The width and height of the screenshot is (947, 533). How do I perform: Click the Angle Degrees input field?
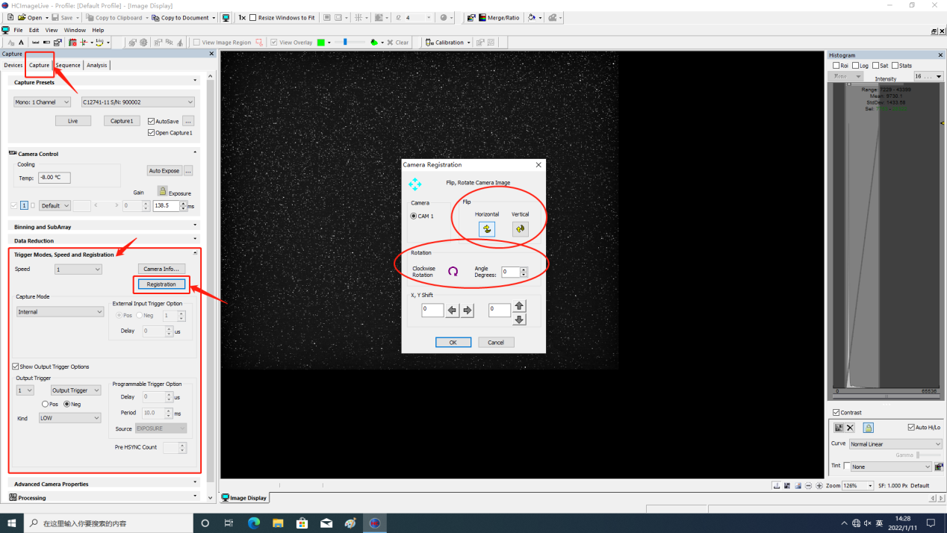click(510, 272)
